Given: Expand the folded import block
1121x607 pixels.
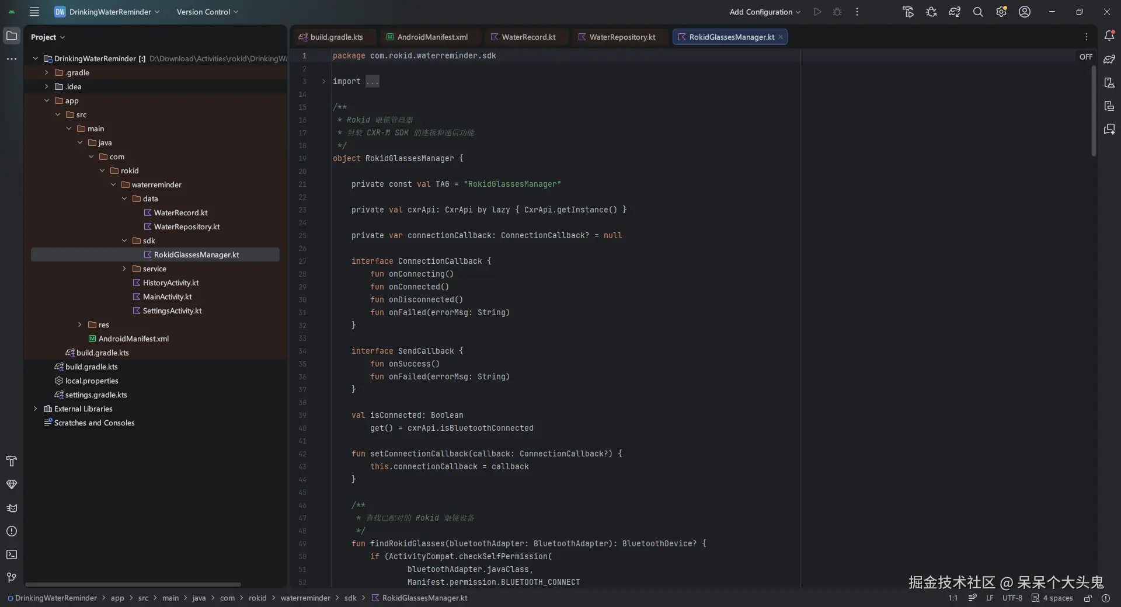Looking at the screenshot, I should 323,81.
